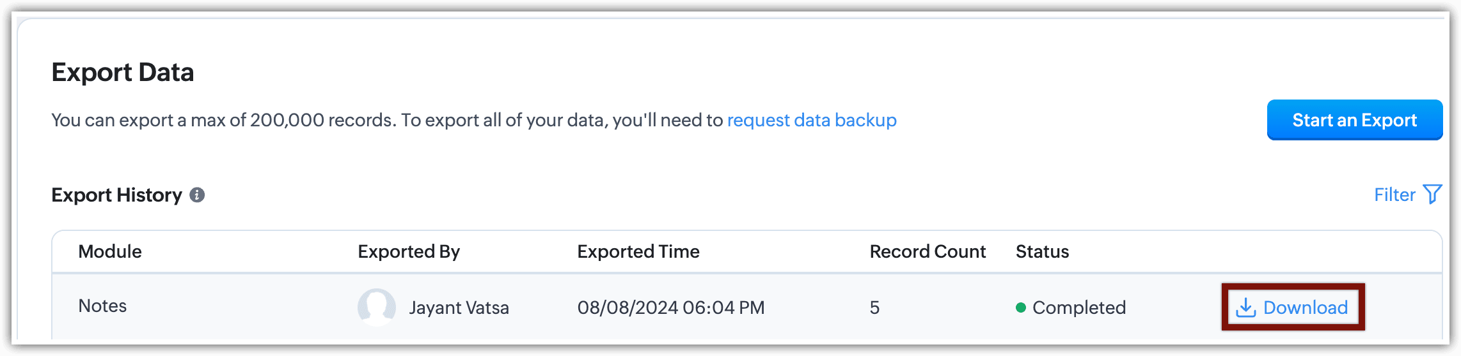Click Start an Export button

pos(1354,120)
